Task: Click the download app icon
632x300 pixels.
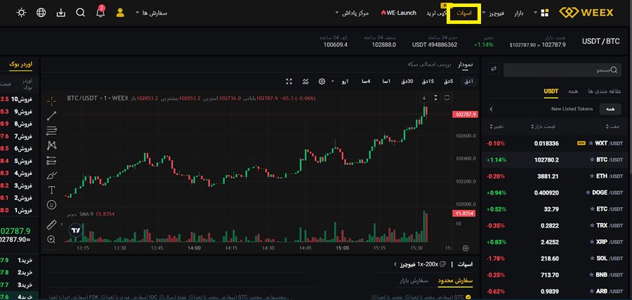Action: tap(61, 13)
